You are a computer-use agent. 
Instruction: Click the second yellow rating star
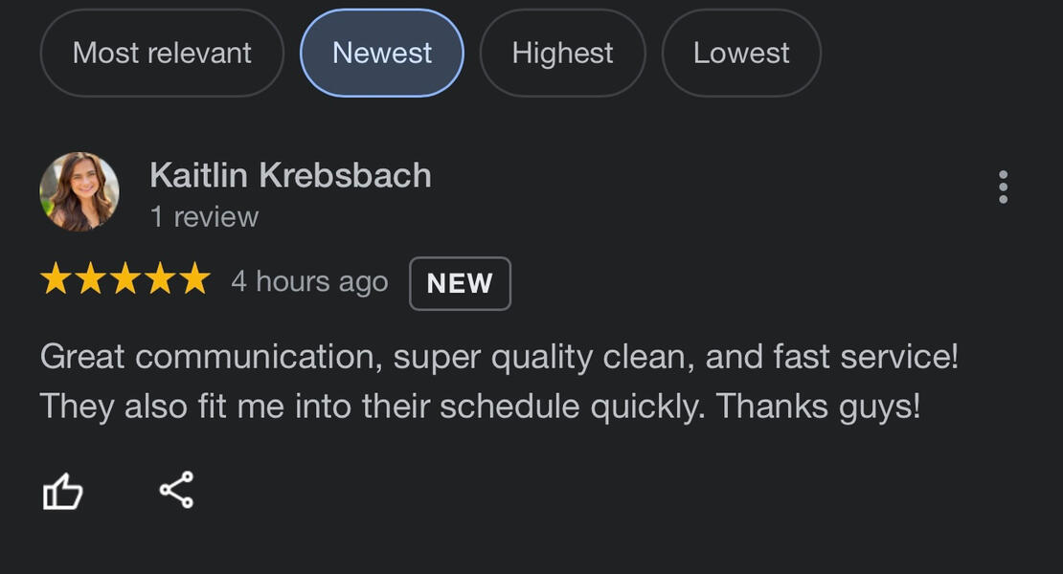[x=90, y=280]
